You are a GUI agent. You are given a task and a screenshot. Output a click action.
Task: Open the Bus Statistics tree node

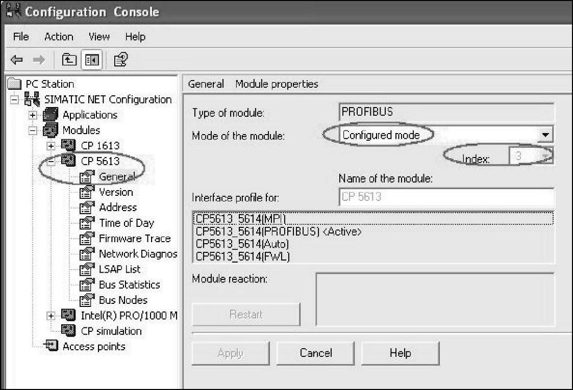click(129, 284)
